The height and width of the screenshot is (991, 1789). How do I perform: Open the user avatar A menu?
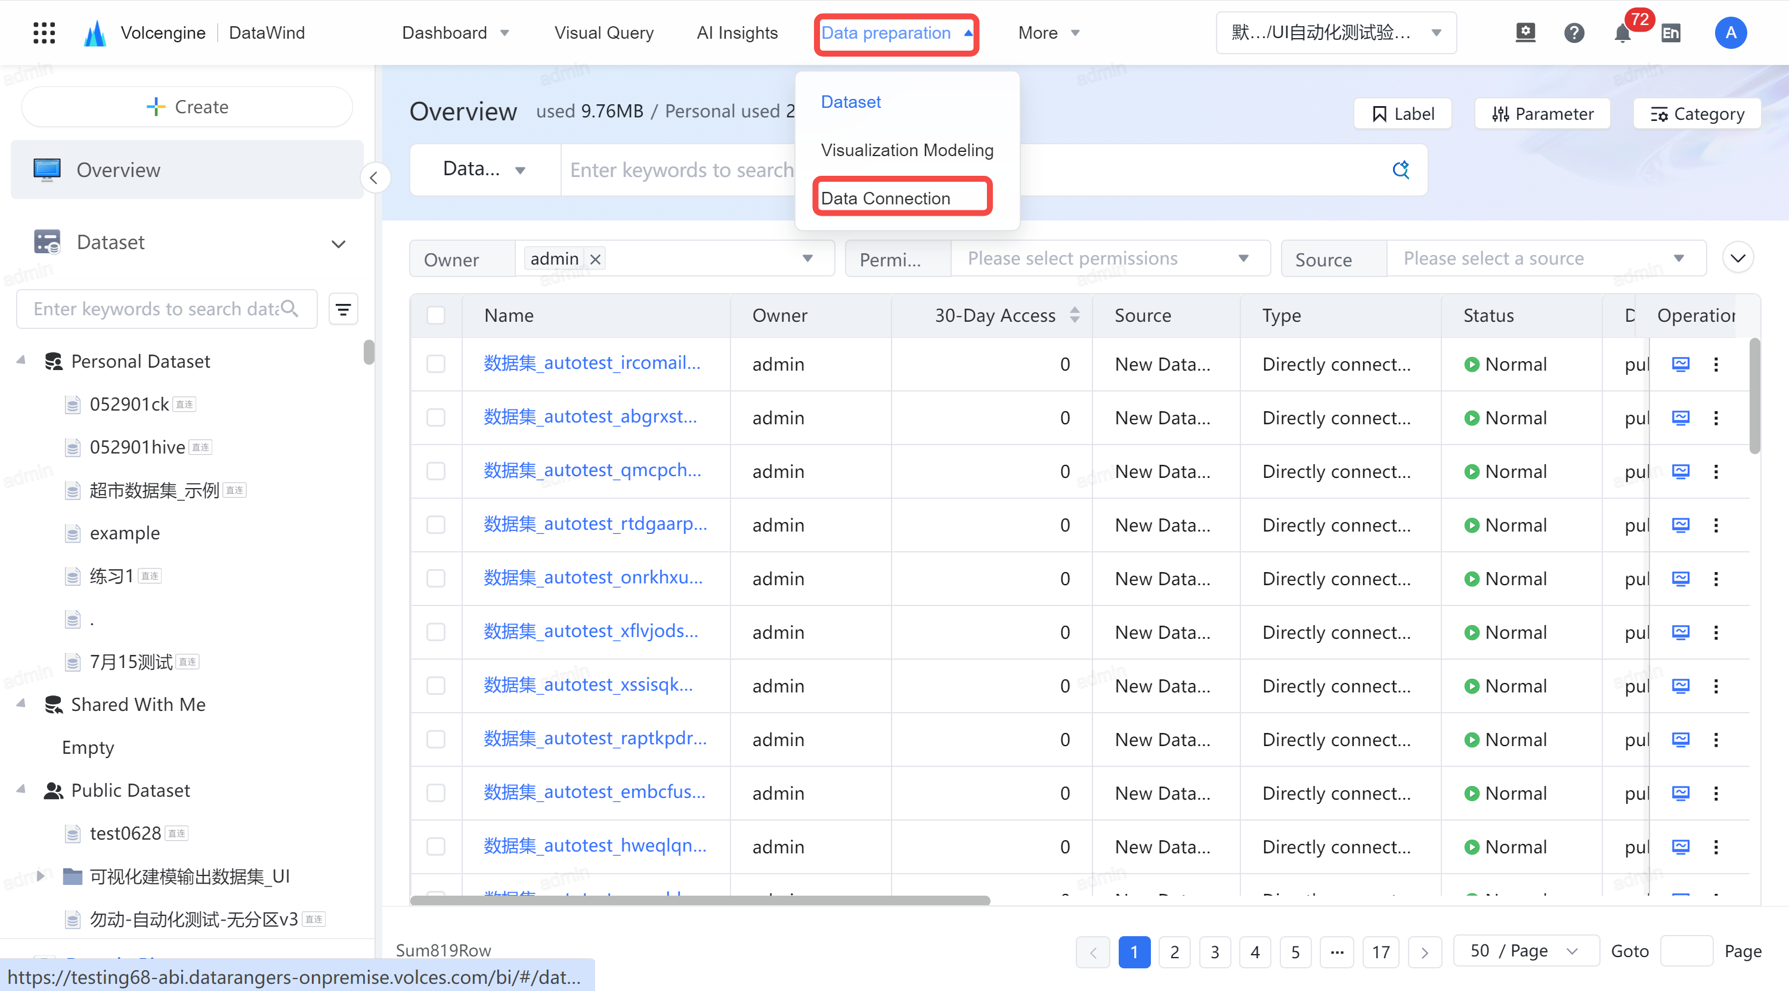click(x=1731, y=33)
